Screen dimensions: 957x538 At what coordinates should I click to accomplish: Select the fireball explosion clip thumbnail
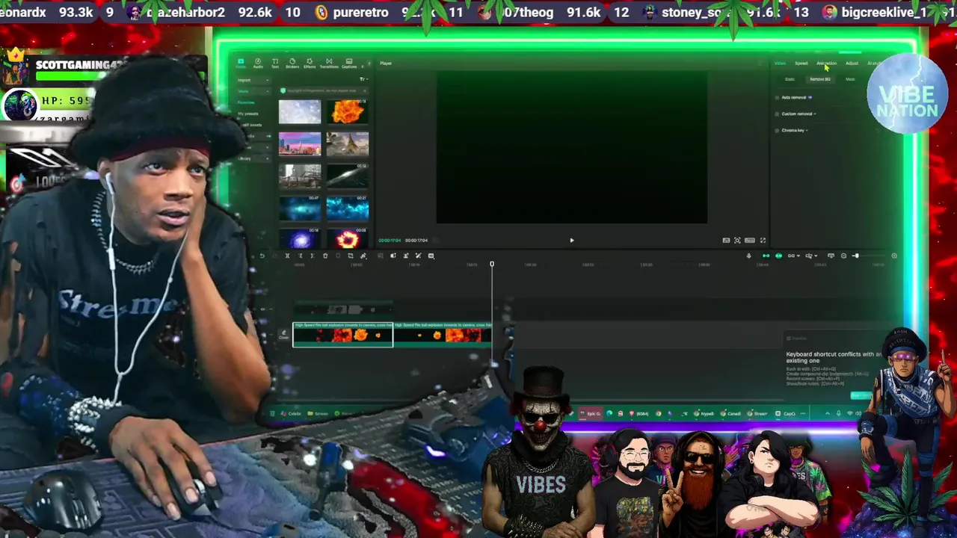click(x=347, y=111)
